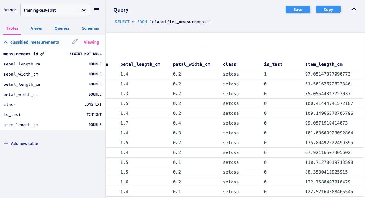This screenshot has height=198, width=365.
Task: Click the primary key icon beside measurement_id
Action: pos(42,54)
